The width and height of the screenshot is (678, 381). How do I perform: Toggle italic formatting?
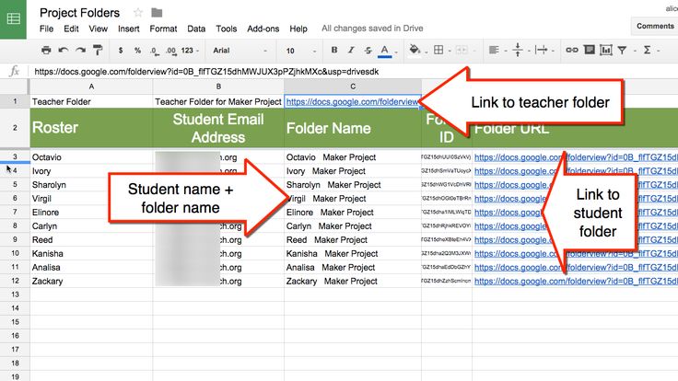coord(351,50)
